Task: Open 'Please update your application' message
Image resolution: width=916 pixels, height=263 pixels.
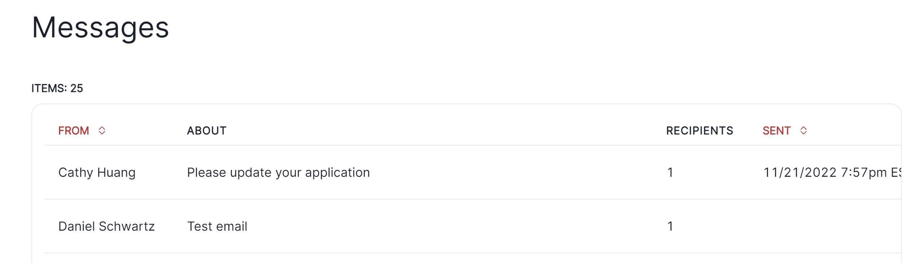Action: tap(278, 172)
